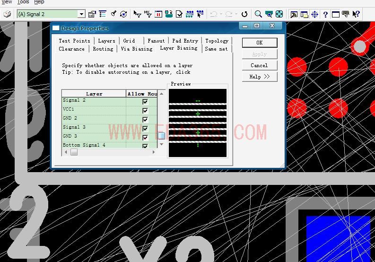Click the green board placement icon
Viewport: 375px width, 262px height.
(169, 14)
